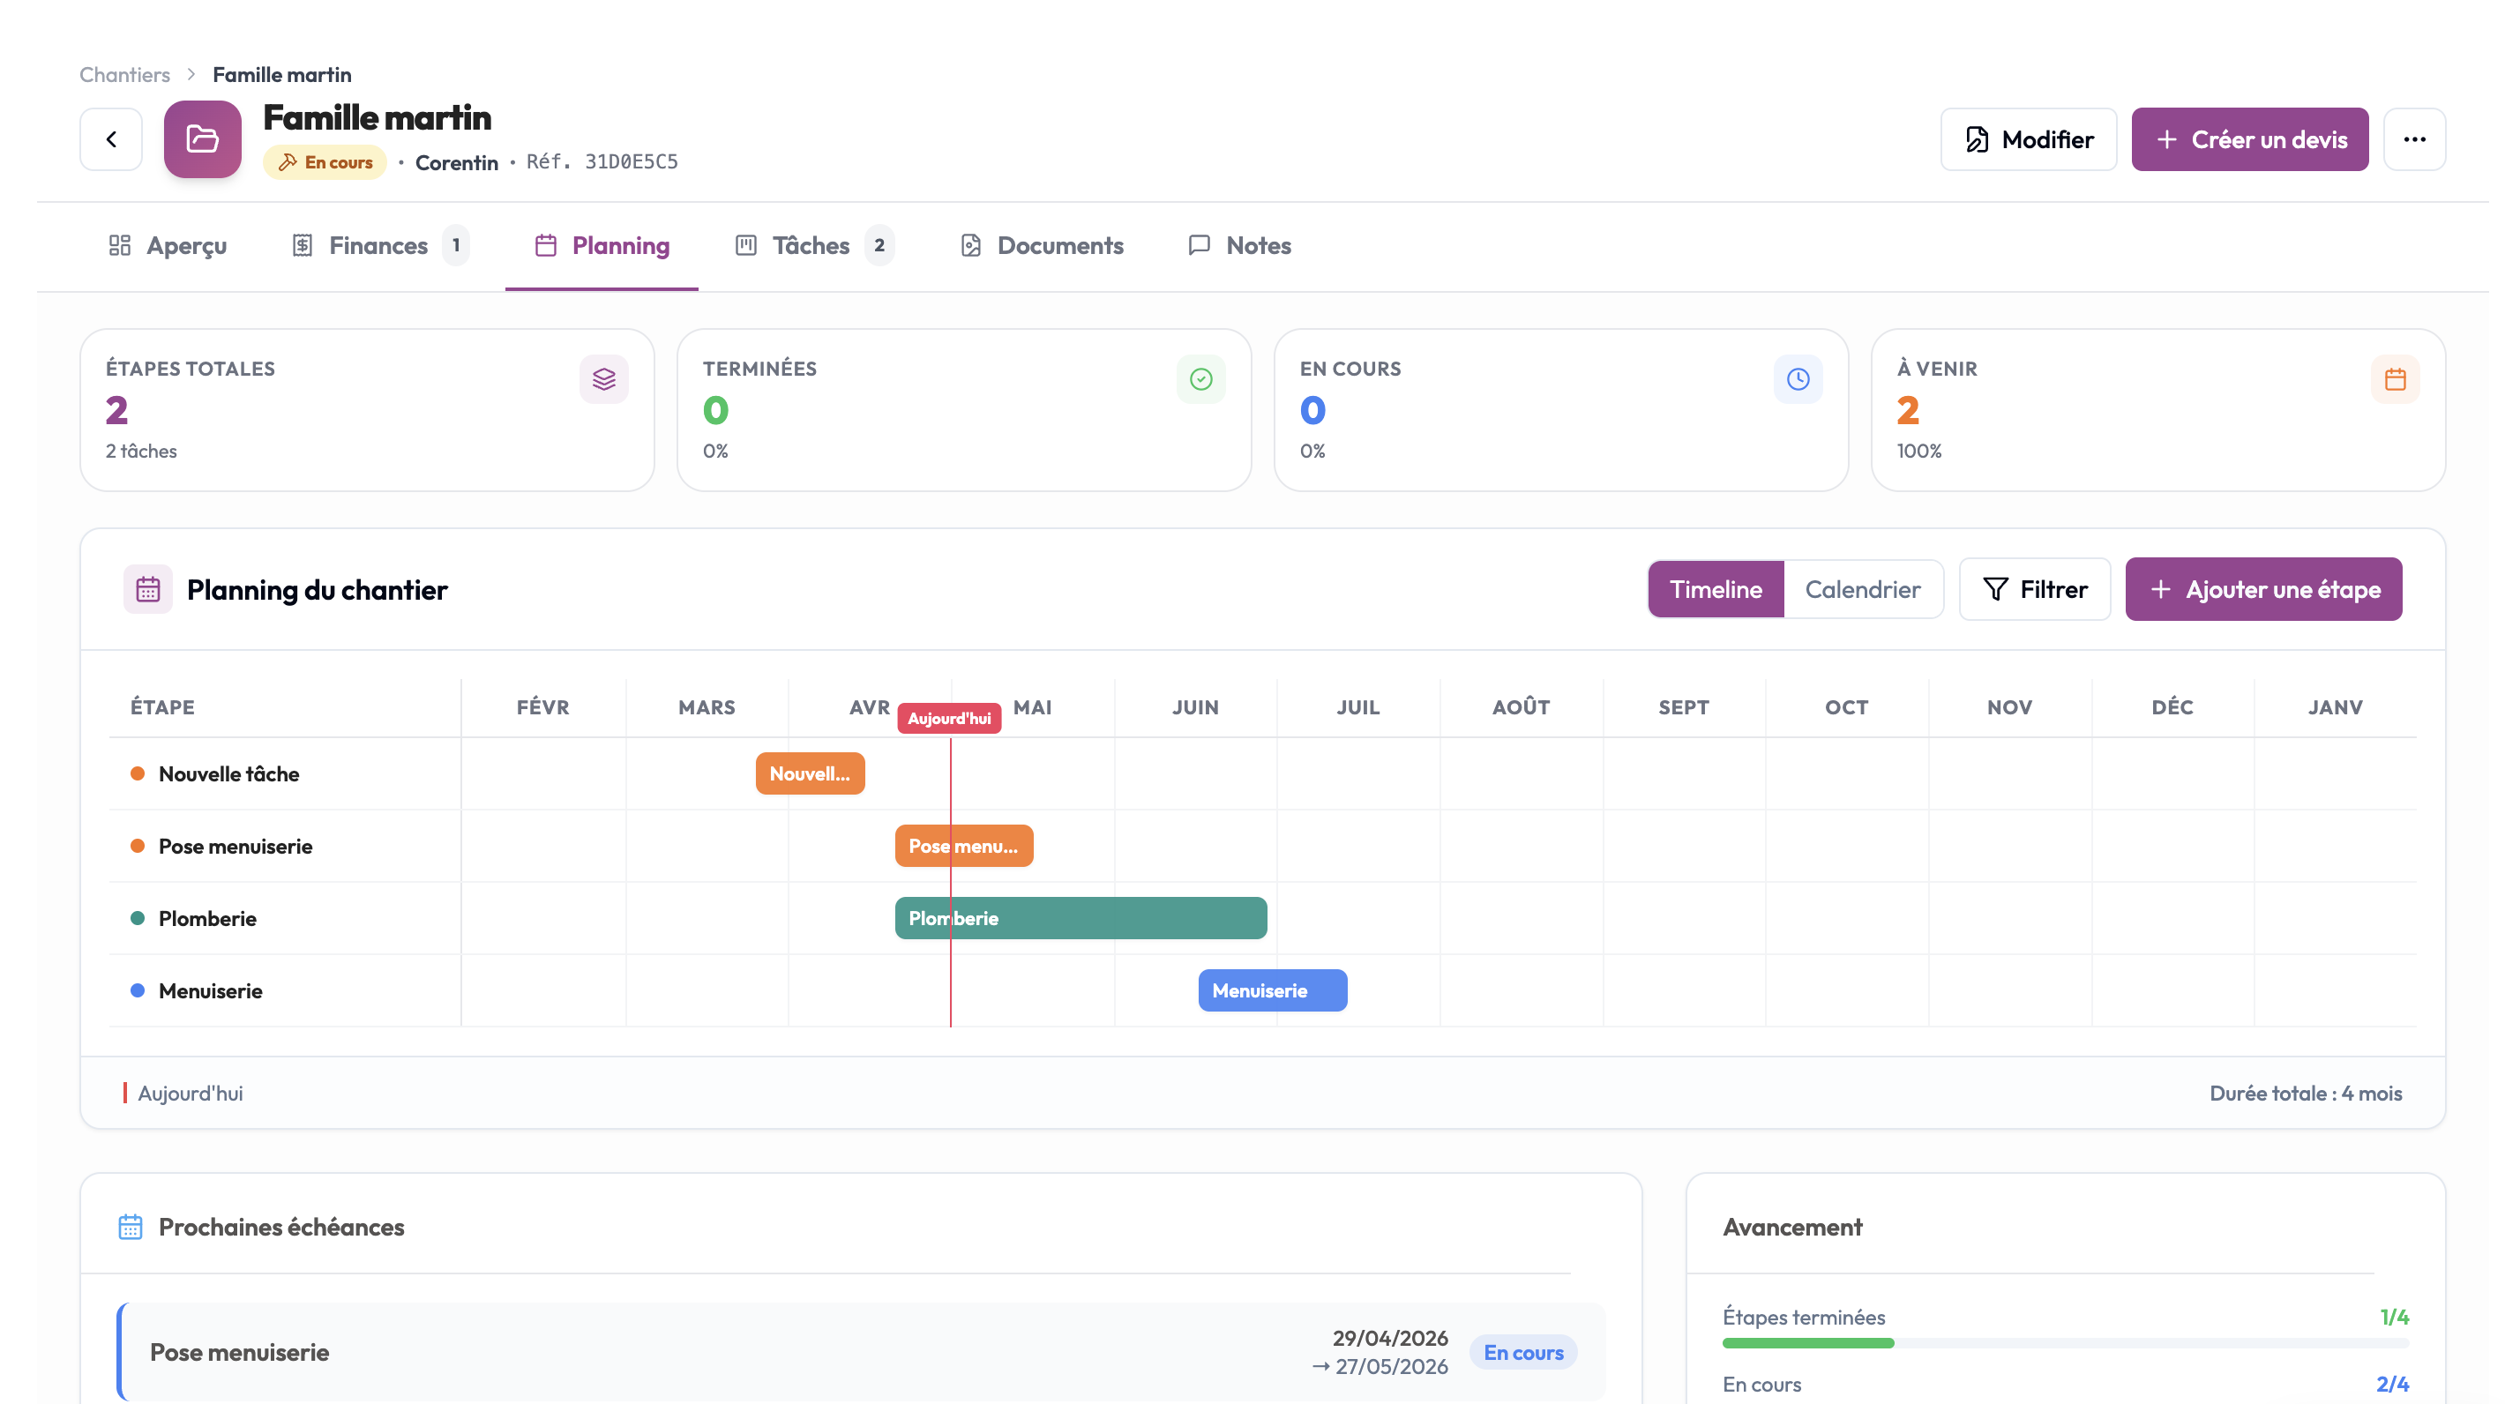
Task: Open the Finances tab
Action: point(379,245)
